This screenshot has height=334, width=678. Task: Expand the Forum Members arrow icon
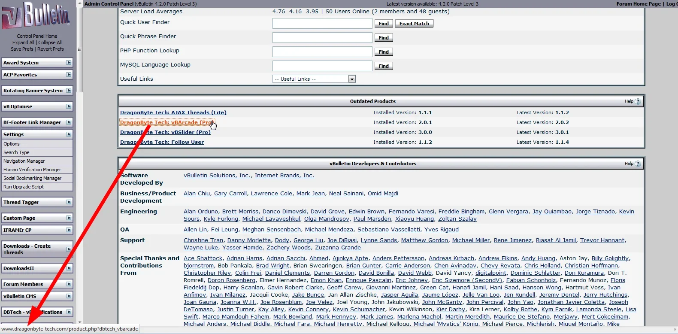69,284
